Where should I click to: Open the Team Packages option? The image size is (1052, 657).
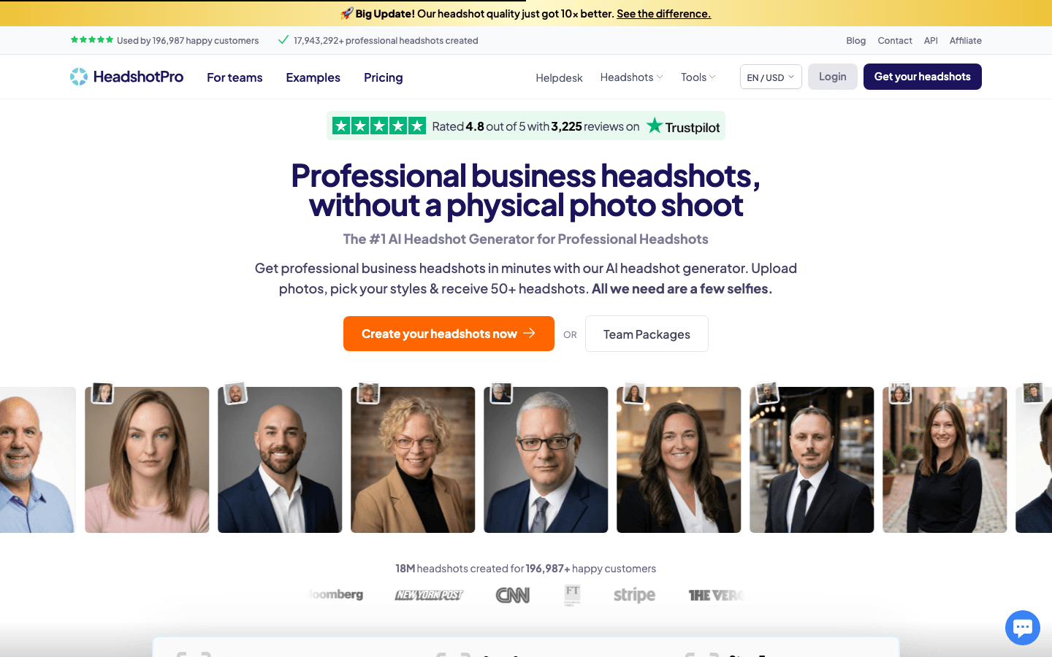[x=646, y=334]
